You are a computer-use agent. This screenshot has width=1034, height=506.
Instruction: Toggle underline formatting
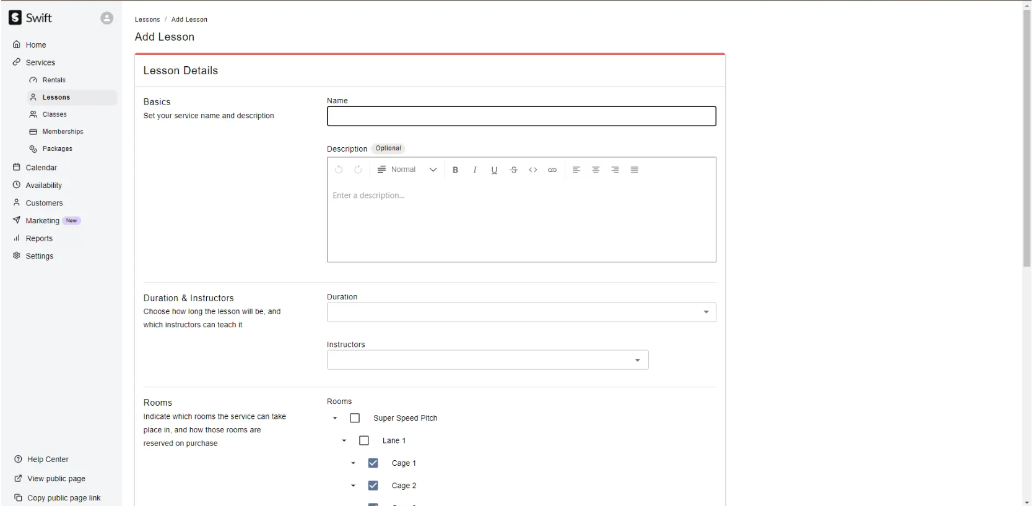[x=494, y=170]
